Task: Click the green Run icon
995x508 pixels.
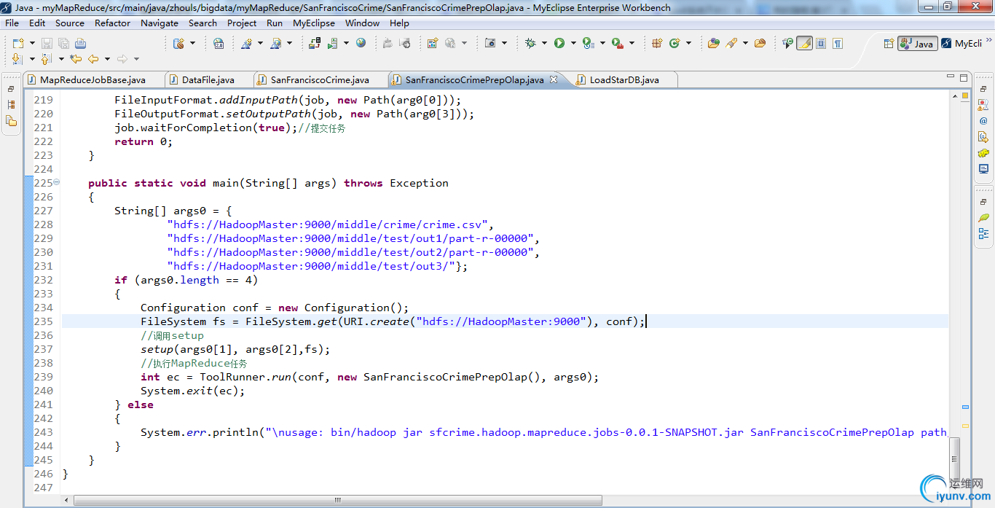Action: coord(559,43)
